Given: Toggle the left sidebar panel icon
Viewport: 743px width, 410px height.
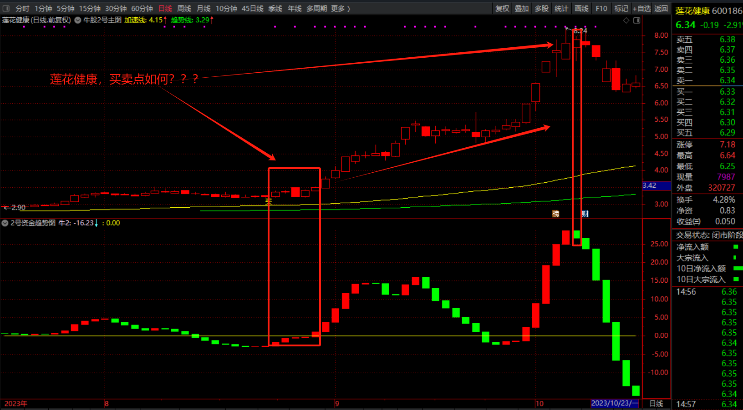Looking at the screenshot, I should (x=6, y=8).
